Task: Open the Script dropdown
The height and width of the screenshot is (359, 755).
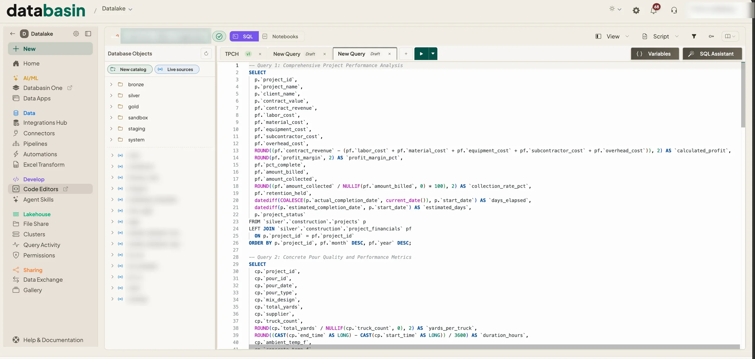Action: click(660, 36)
